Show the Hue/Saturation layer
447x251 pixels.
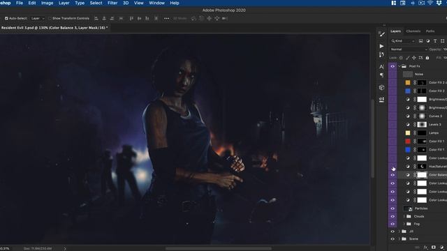pyautogui.click(x=393, y=167)
